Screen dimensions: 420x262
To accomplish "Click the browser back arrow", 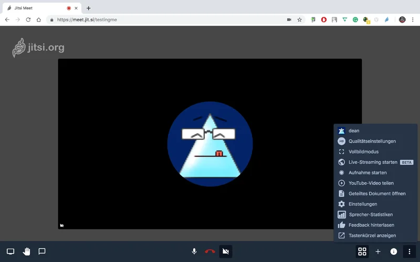I will click(x=7, y=19).
